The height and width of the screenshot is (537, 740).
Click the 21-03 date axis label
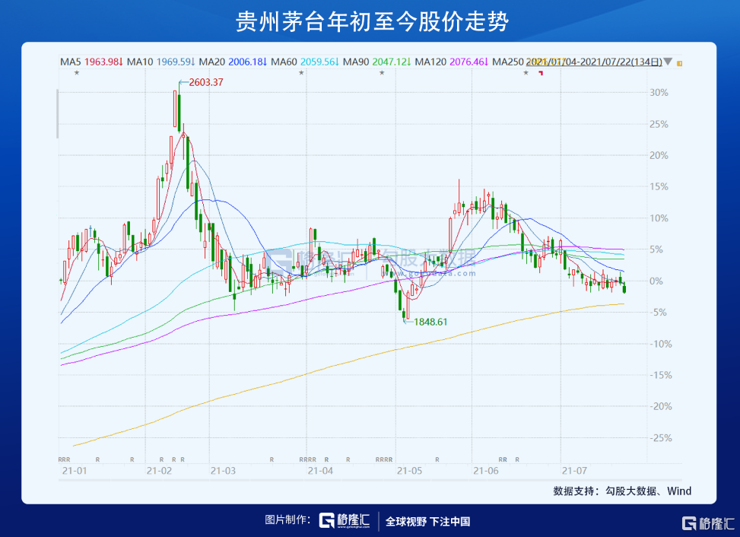click(x=223, y=471)
